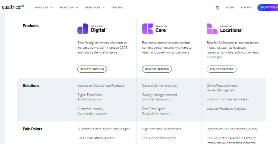278x144 pixels.
Task: Click the Request Demo button
Action: (x=268, y=8)
